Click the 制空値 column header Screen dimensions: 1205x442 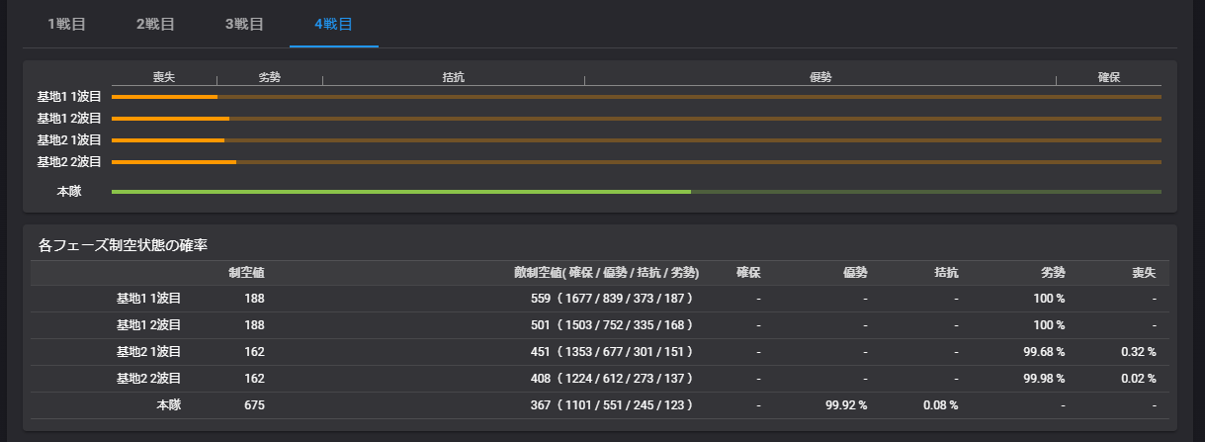pos(246,273)
